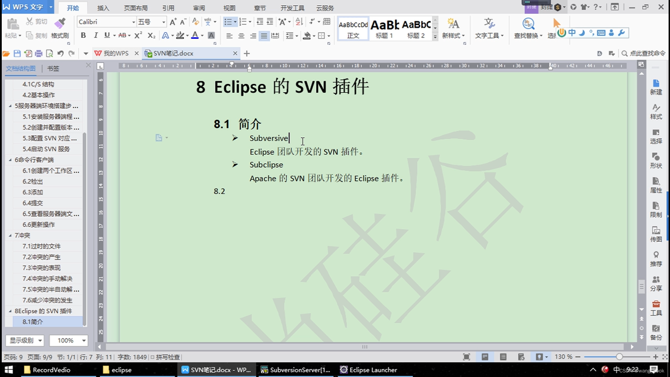Image resolution: width=670 pixels, height=377 pixels.
Task: Go to '7.4冲突的手动解决' in outline
Action: tap(47, 279)
